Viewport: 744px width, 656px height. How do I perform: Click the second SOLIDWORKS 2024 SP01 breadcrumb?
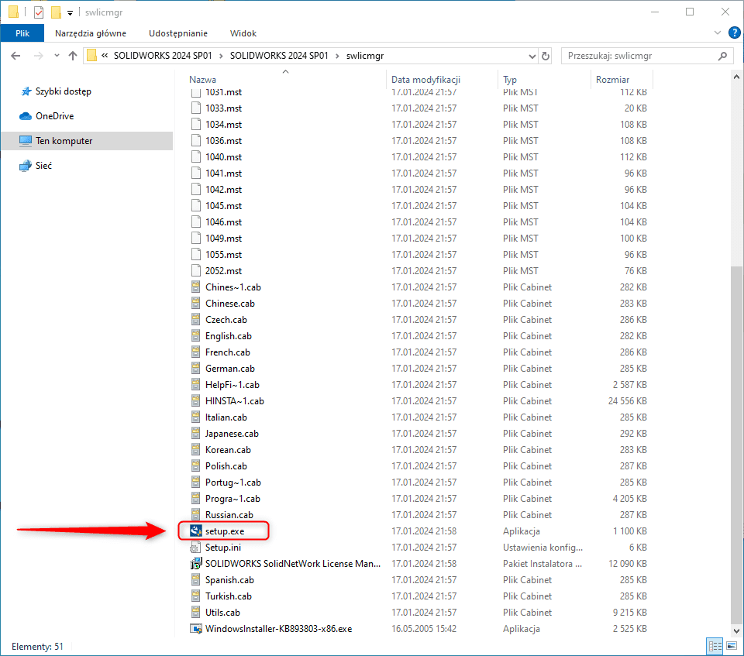279,56
